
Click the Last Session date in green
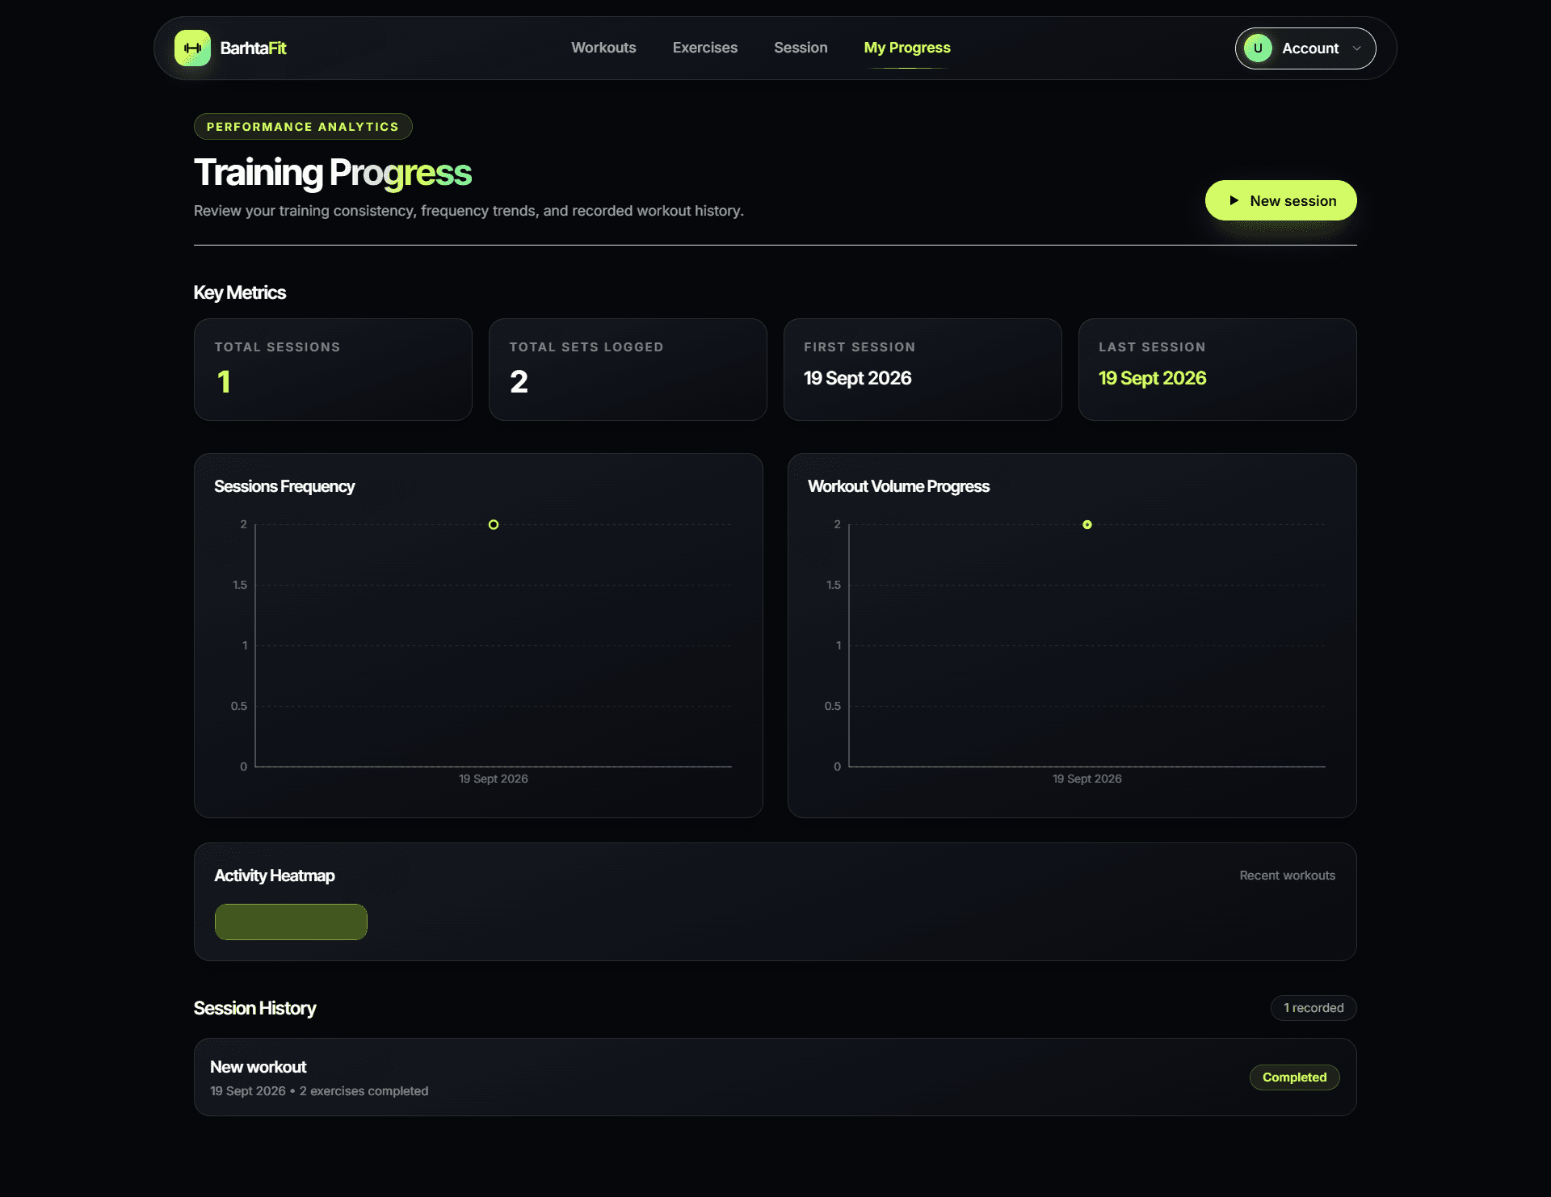1152,378
